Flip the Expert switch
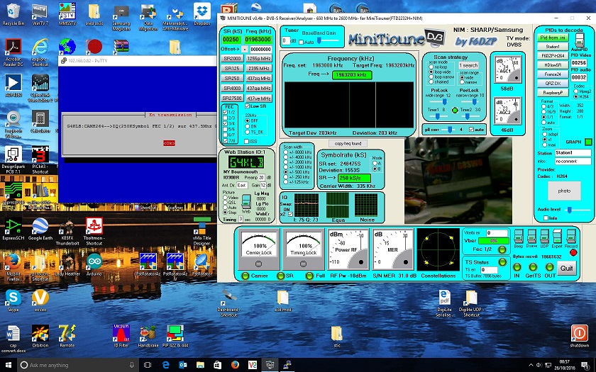The height and width of the screenshot is (372, 596). coord(557,236)
